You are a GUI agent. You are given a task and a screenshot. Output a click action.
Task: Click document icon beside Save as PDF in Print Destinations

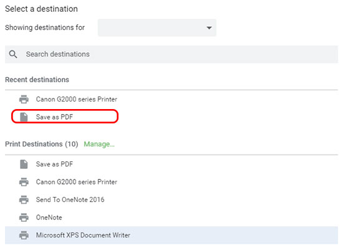click(x=24, y=164)
